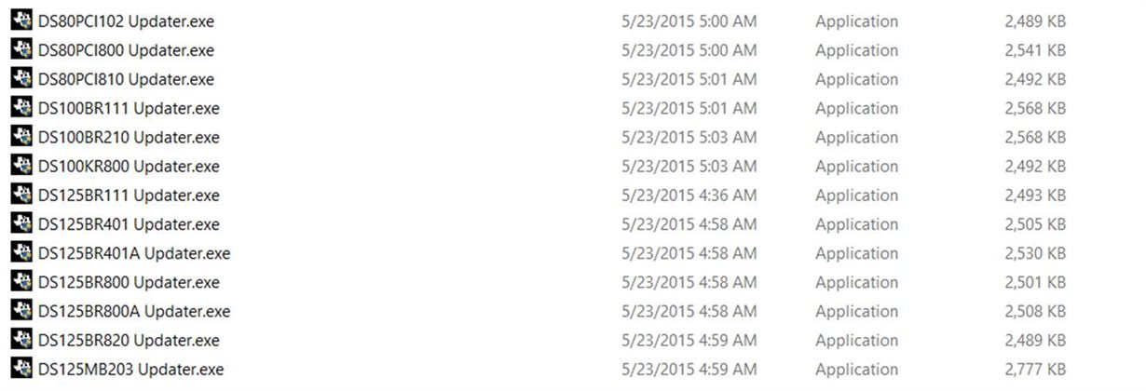Image resolution: width=1146 pixels, height=391 pixels.
Task: Click the DS100BR210 Updater.exe application icon
Action: click(21, 136)
